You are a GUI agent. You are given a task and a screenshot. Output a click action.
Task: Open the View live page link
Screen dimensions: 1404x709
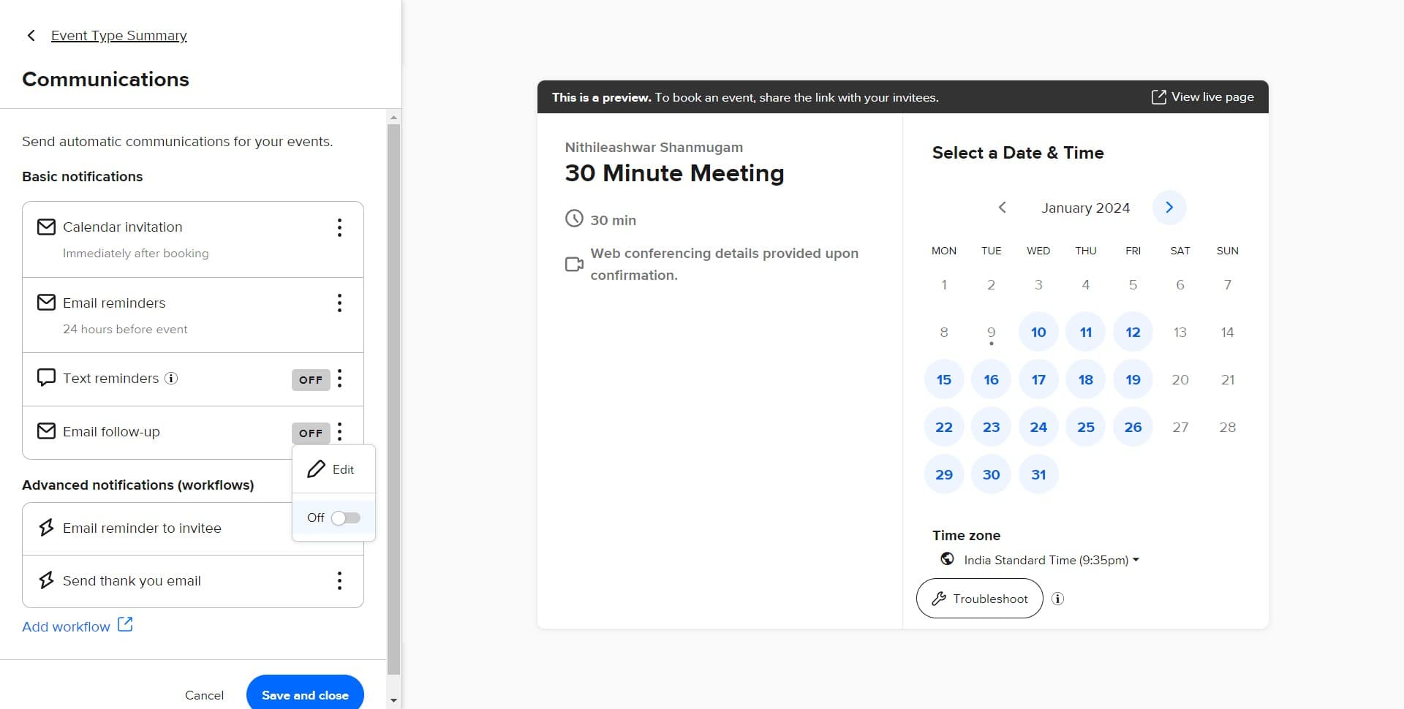point(1202,96)
